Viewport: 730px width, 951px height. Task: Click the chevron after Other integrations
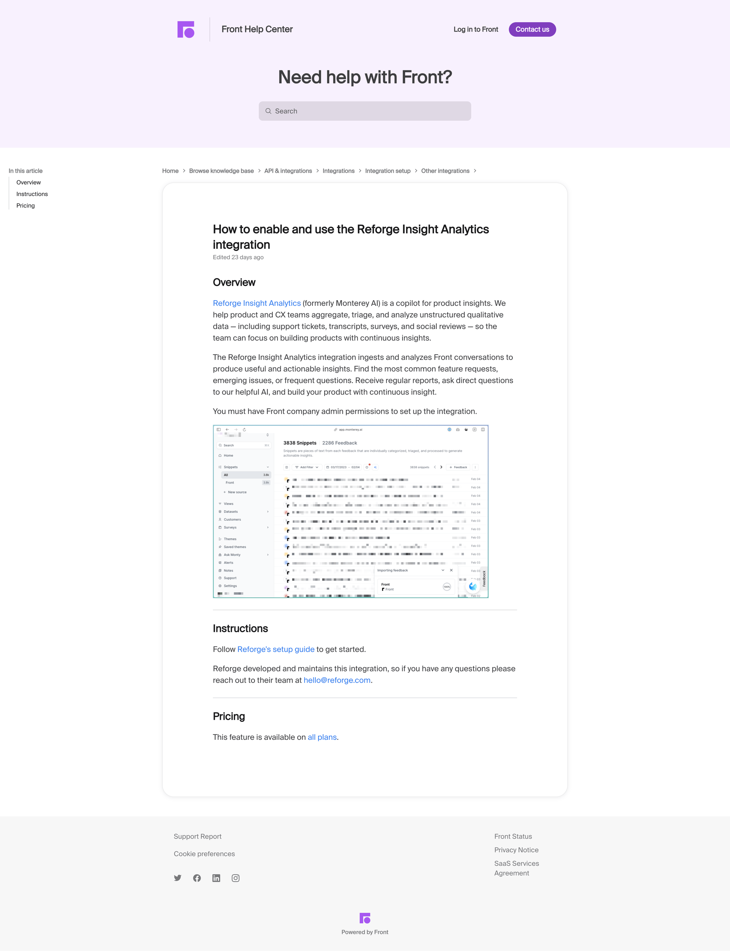(x=475, y=171)
